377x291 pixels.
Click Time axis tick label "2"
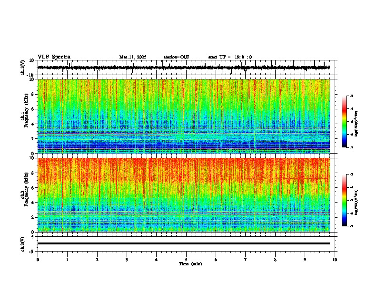click(97, 260)
